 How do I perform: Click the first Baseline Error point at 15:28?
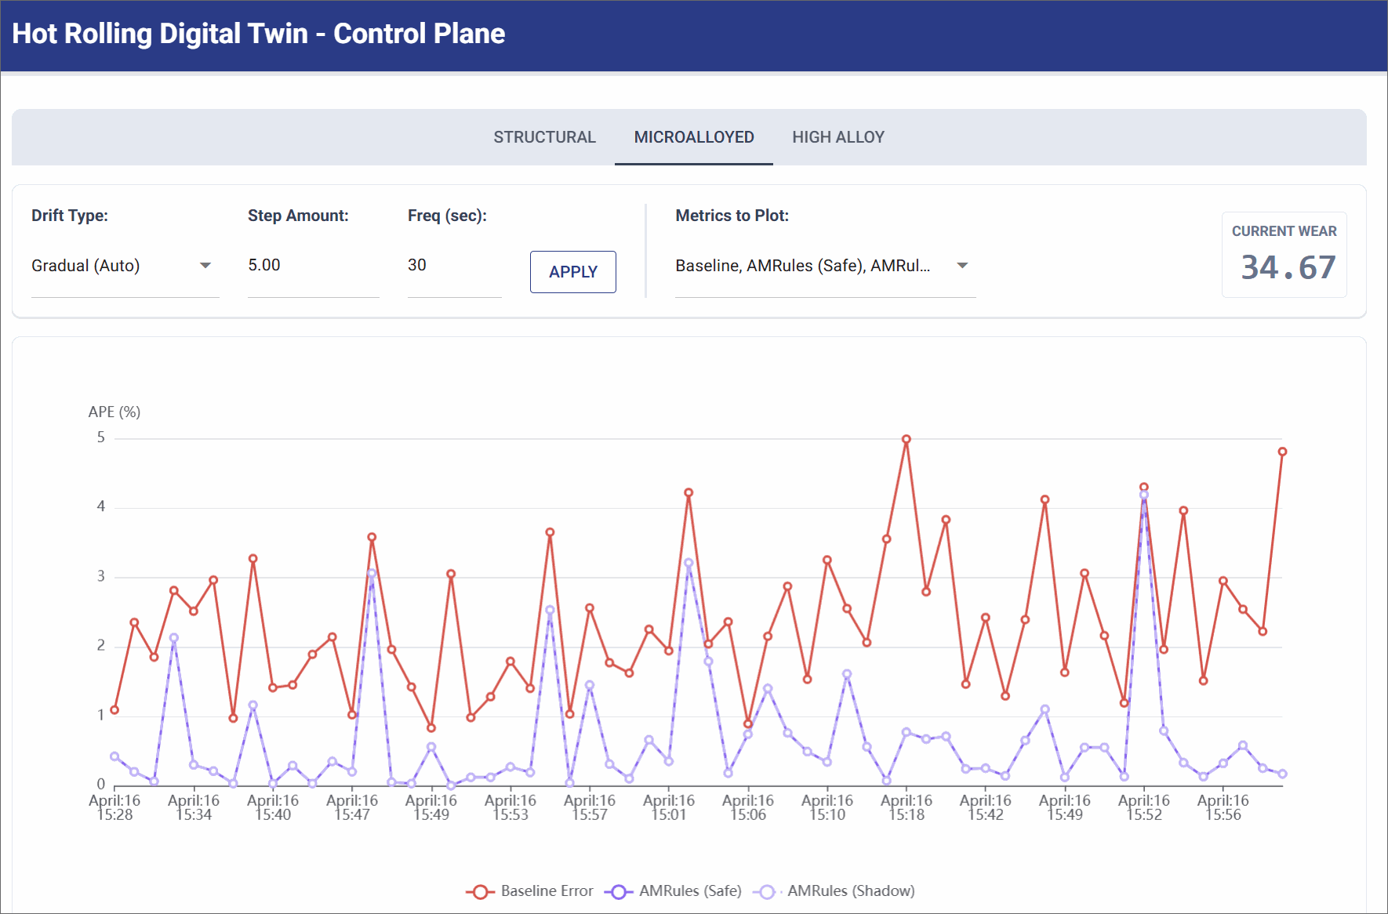[x=114, y=710]
